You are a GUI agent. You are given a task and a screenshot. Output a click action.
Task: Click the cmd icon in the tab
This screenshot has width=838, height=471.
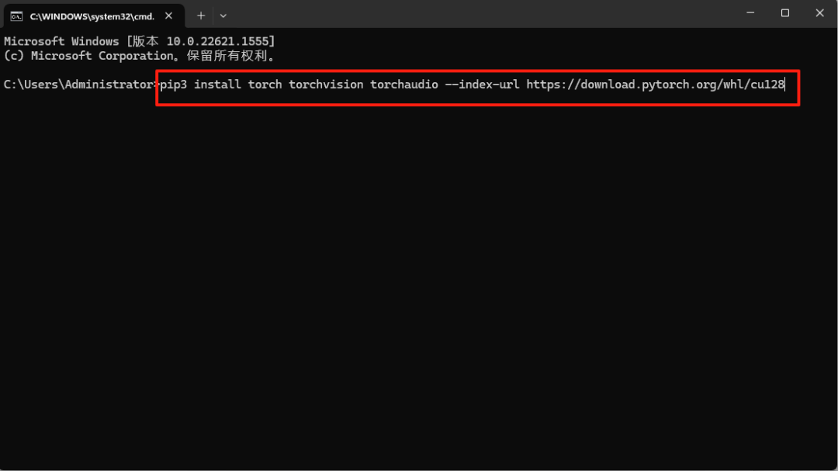coord(16,15)
